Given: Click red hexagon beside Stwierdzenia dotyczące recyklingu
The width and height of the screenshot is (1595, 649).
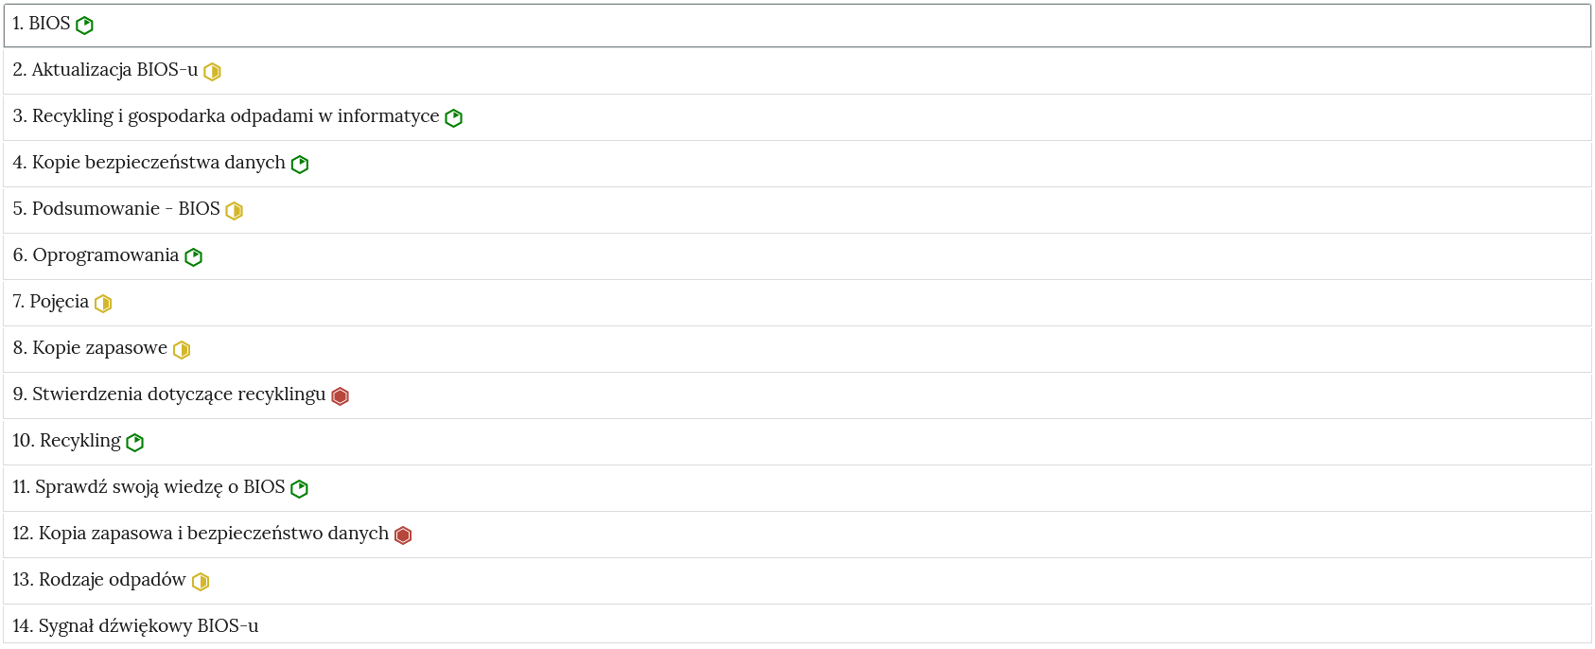Looking at the screenshot, I should pyautogui.click(x=341, y=396).
